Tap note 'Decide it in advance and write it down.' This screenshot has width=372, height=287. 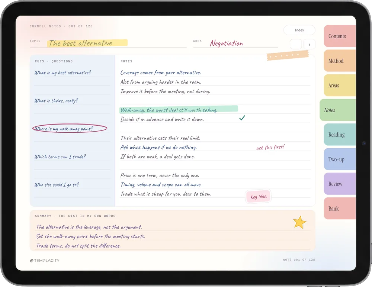click(x=162, y=119)
